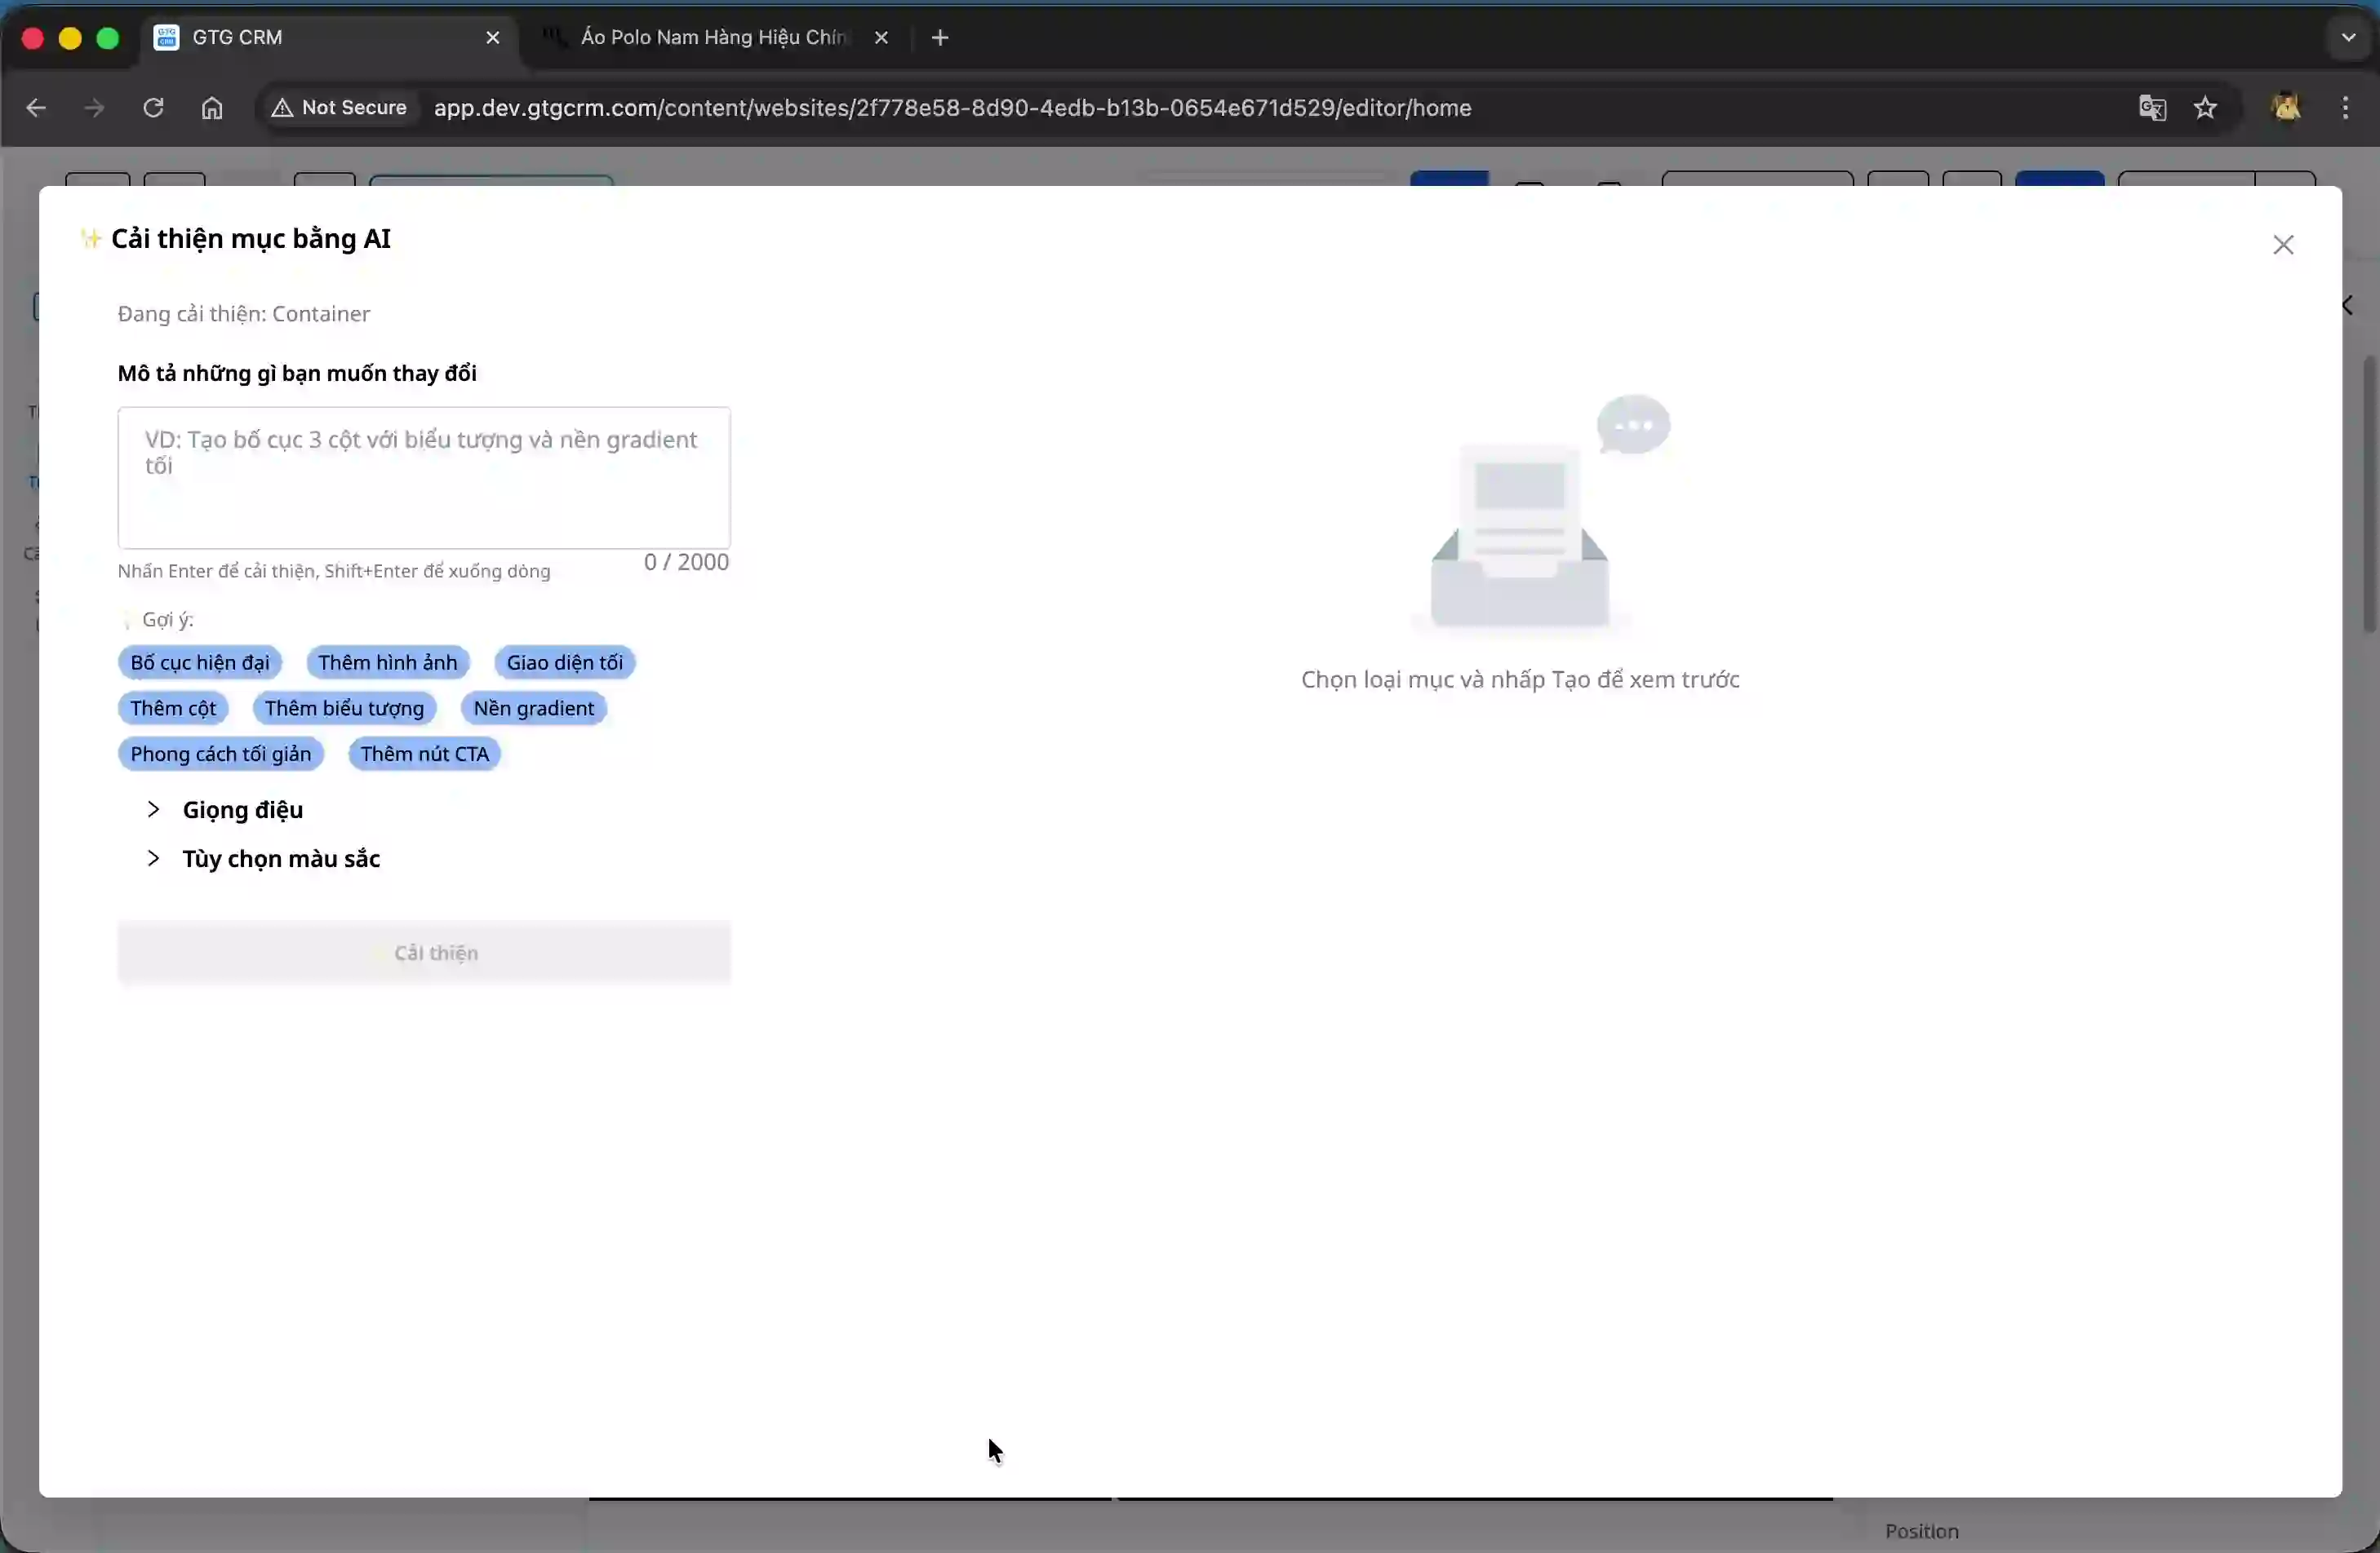Click the browser back navigation arrow
The height and width of the screenshot is (1553, 2380).
coord(36,108)
